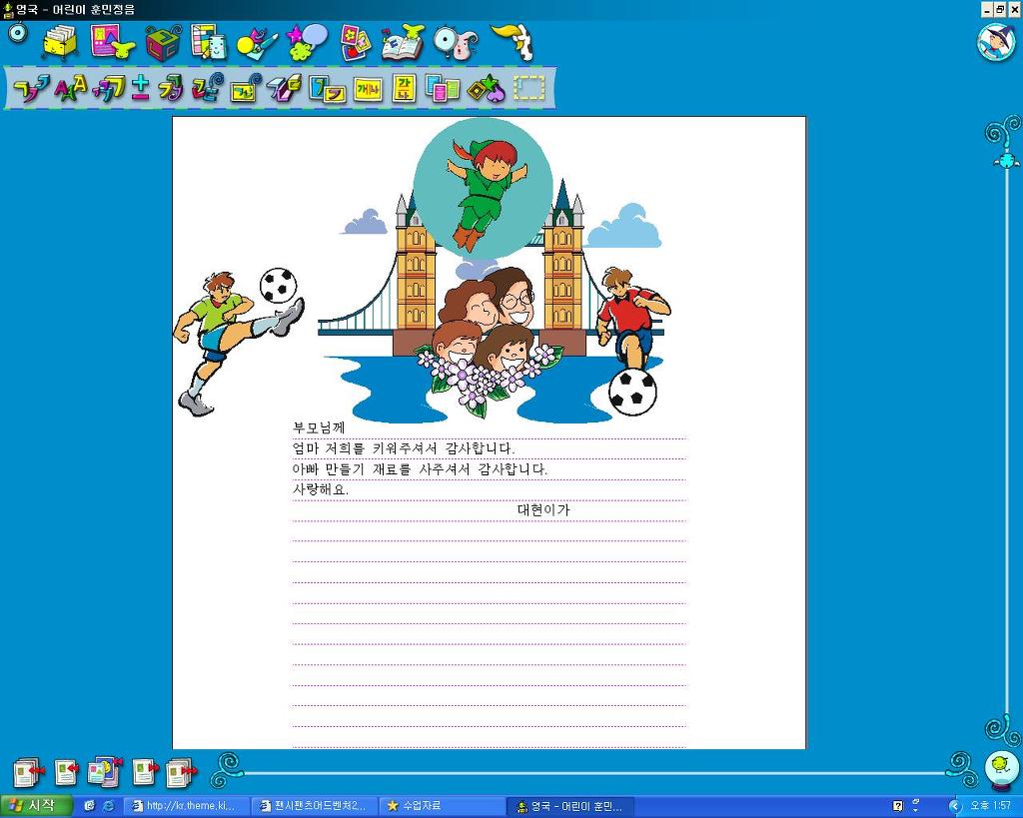Open the table and notepad icon

pos(209,42)
